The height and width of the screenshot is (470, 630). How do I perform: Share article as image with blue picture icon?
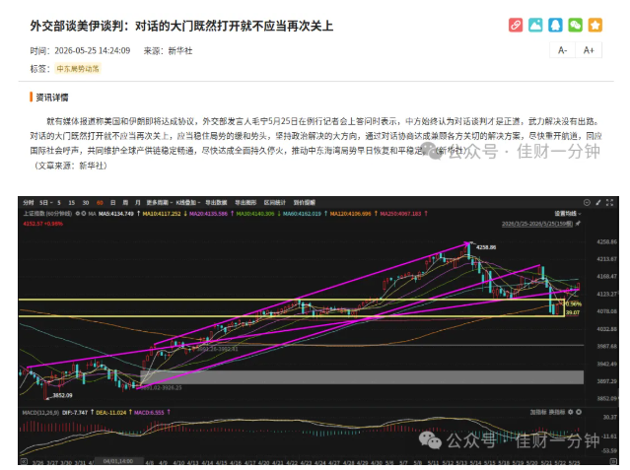pos(535,25)
